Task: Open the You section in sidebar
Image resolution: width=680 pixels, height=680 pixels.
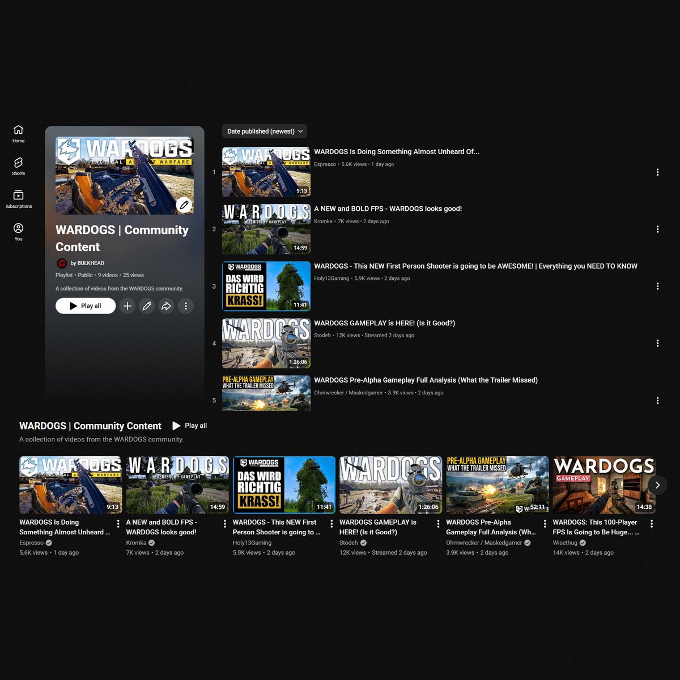Action: (x=18, y=232)
